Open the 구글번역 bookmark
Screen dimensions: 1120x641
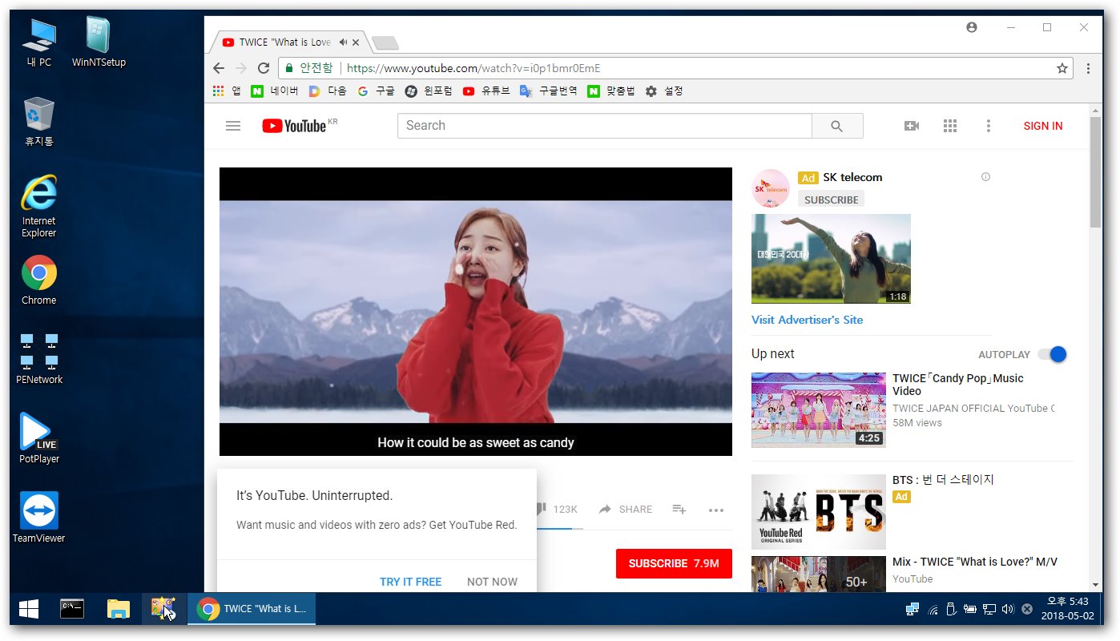click(549, 91)
